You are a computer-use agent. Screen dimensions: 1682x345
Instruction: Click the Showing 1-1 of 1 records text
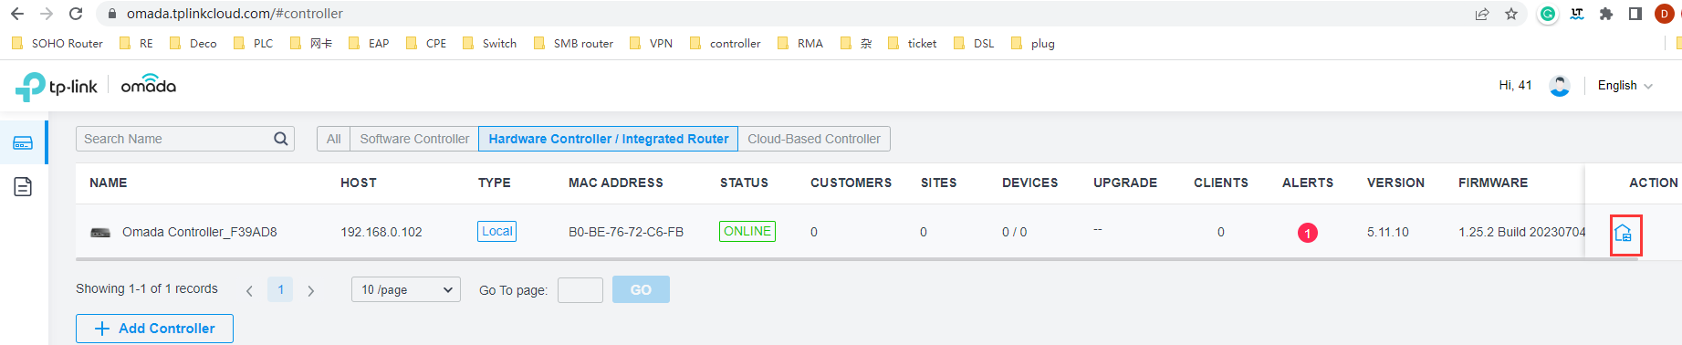click(147, 288)
